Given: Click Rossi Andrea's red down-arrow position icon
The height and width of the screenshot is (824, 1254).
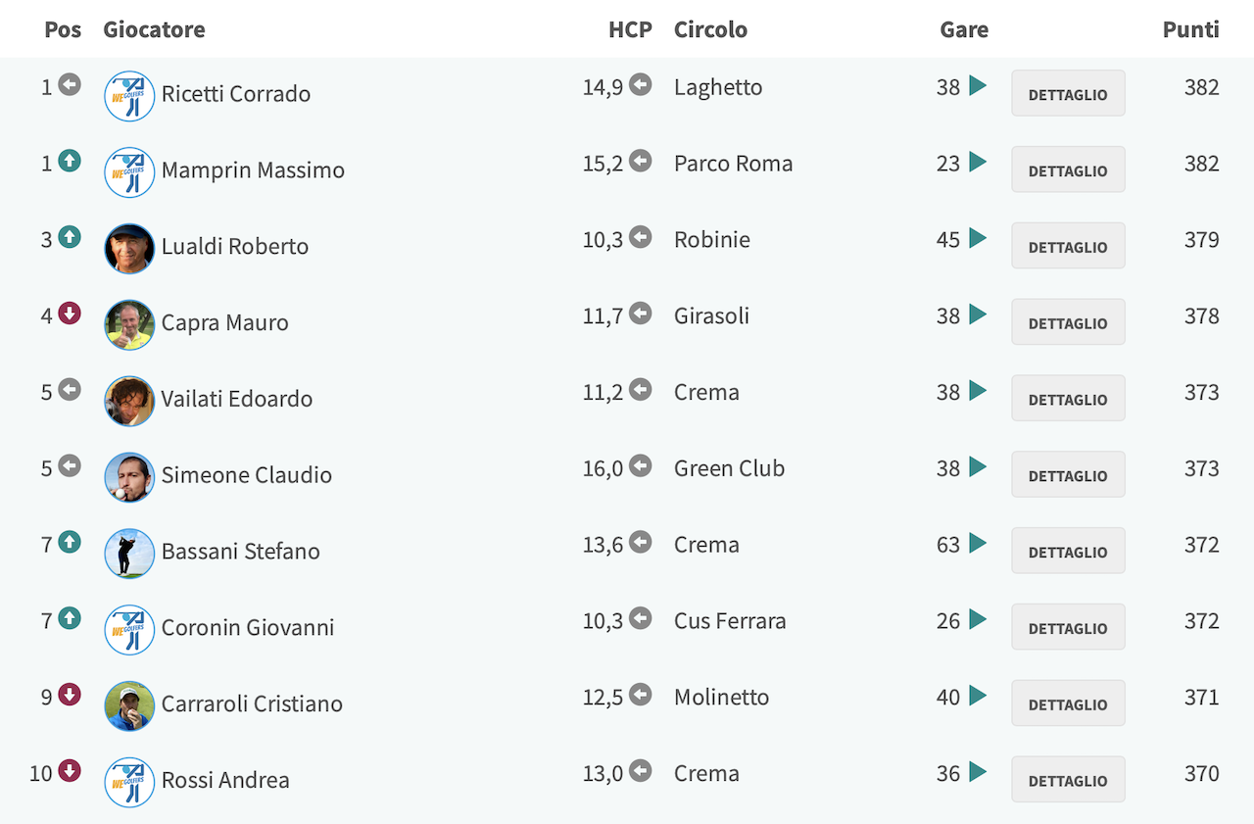Looking at the screenshot, I should tap(70, 771).
